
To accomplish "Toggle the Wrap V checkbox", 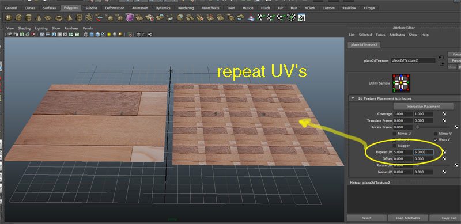I will click(436, 139).
